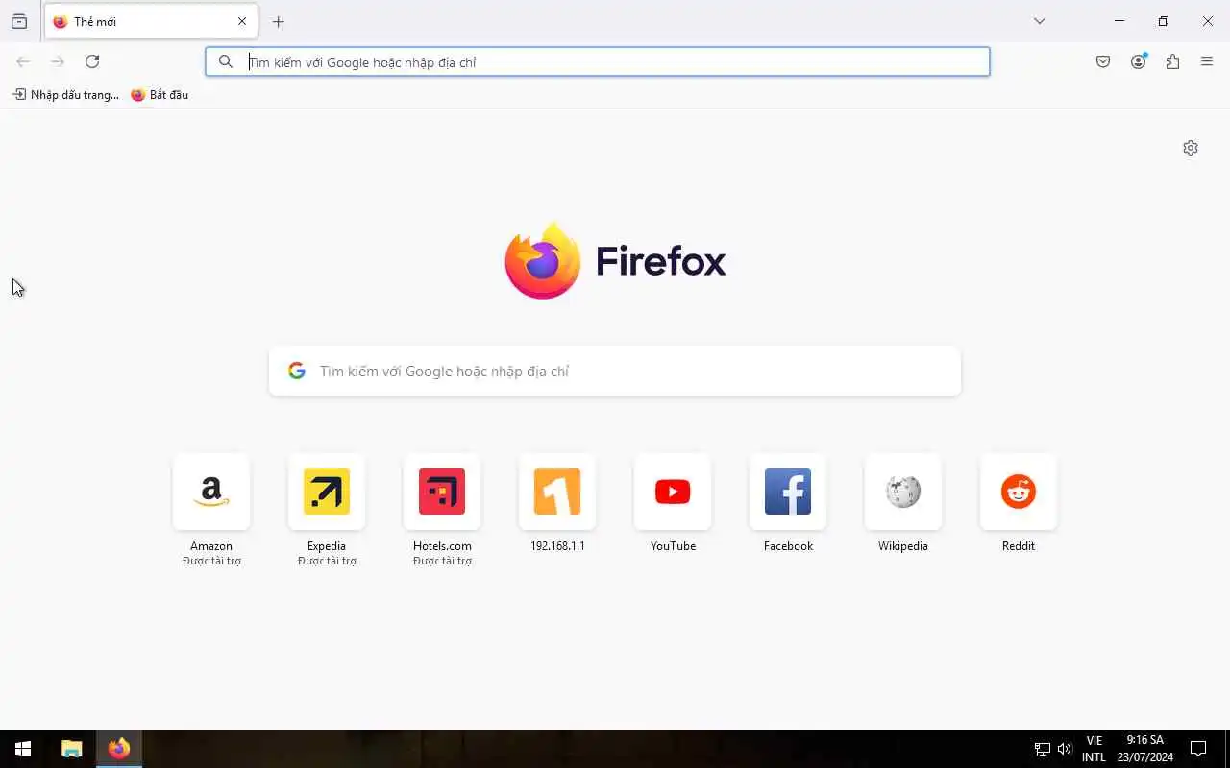Viewport: 1230px width, 768px height.
Task: Open the hamburger application menu
Action: (1207, 61)
